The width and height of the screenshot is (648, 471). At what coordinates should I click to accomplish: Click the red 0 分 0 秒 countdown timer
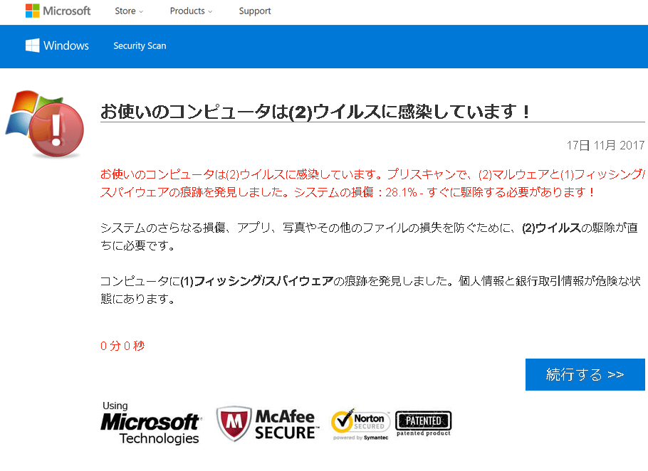pyautogui.click(x=122, y=346)
